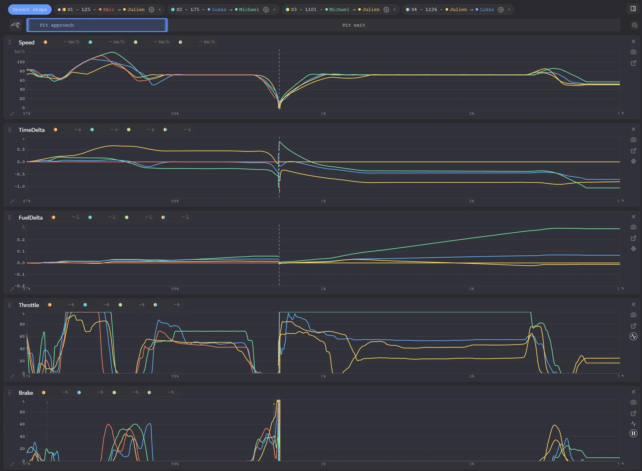The image size is (642, 471).
Task: Close the Speed chart panel
Action: [633, 42]
